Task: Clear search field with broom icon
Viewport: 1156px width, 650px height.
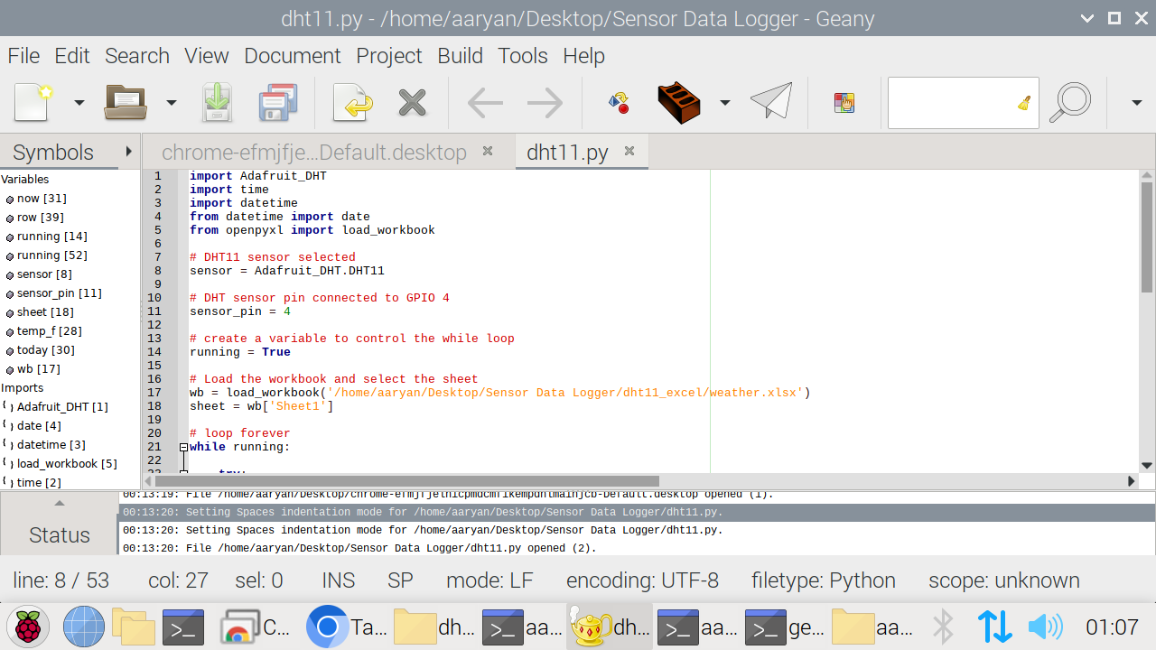Action: pos(1024,103)
